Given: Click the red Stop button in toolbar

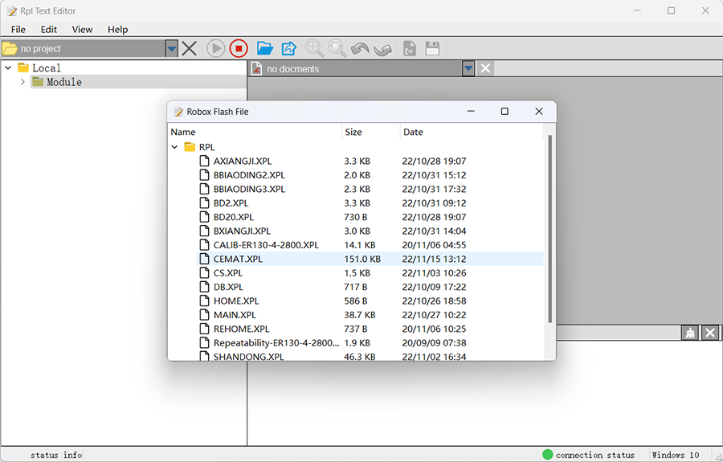Looking at the screenshot, I should (x=239, y=48).
